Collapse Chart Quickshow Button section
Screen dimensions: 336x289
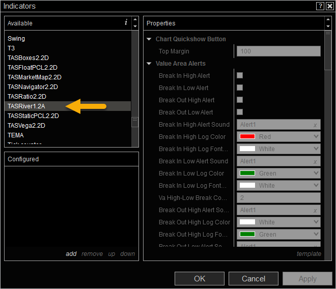click(149, 39)
